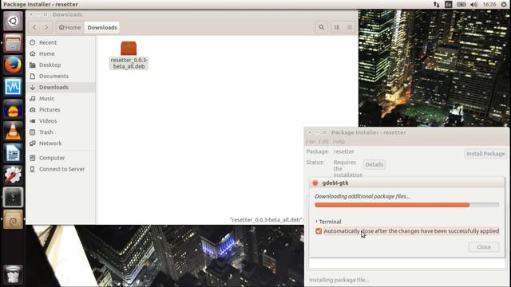Viewport: 511px width, 287px height.
Task: Click the Home breadcrumb in path bar
Action: (69, 27)
